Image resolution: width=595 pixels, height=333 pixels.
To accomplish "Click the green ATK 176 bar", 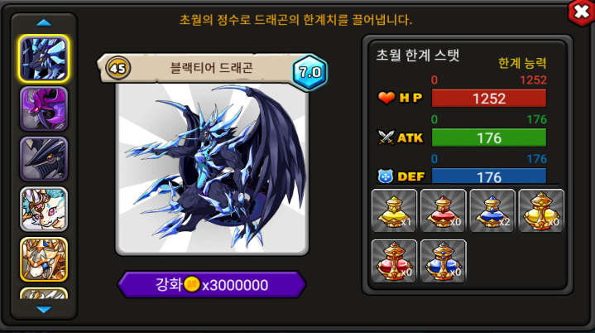I will click(489, 138).
